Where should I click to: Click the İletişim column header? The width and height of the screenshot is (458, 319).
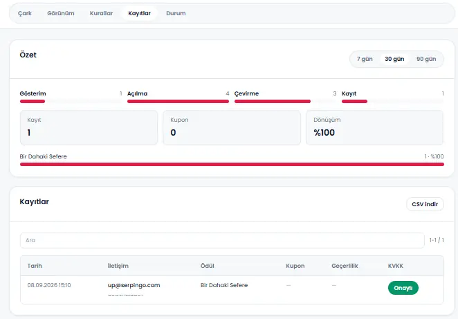118,266
